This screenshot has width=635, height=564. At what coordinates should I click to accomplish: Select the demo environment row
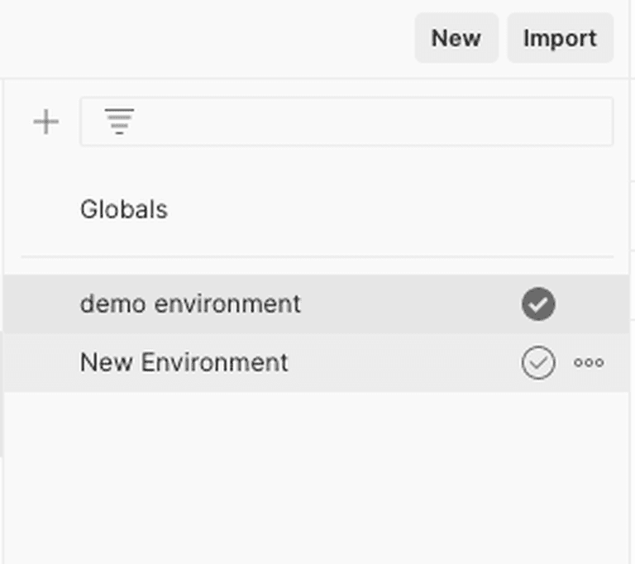pos(317,304)
